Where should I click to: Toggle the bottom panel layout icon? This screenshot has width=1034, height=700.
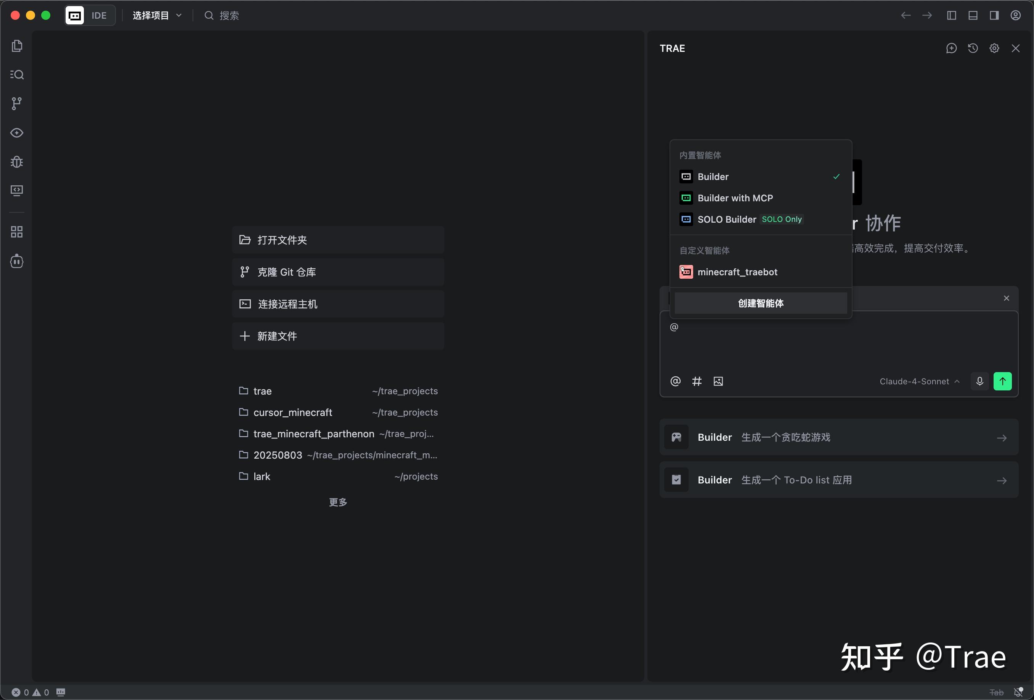(x=973, y=16)
